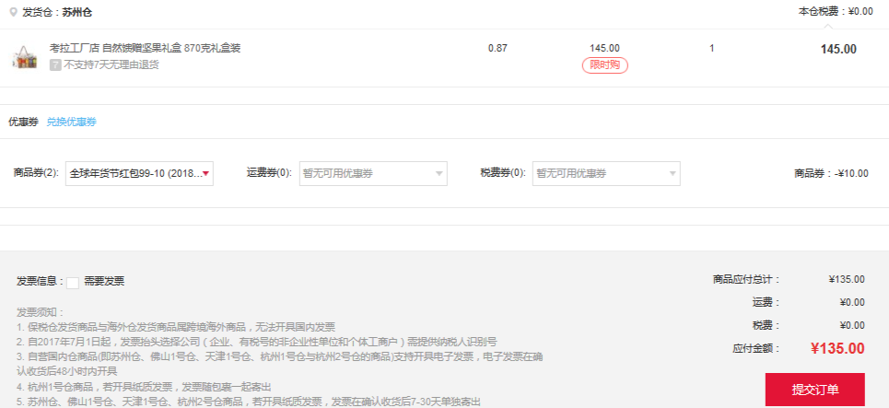
Task: Check the 需要发票 checkbox
Action: pos(73,283)
